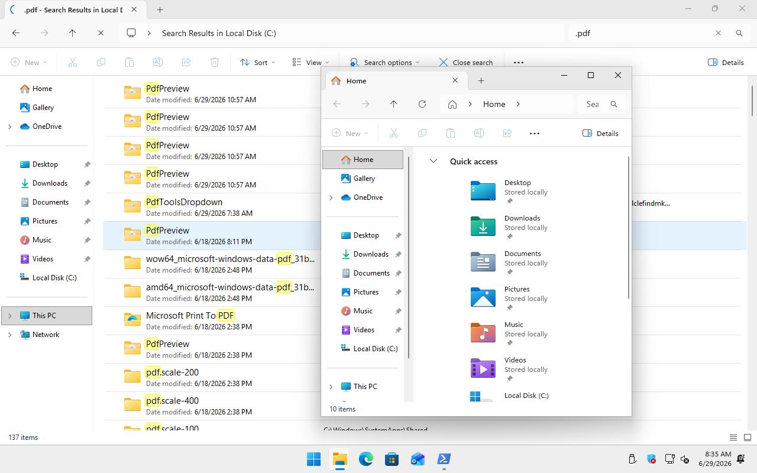Image resolution: width=757 pixels, height=473 pixels.
Task: Click the Paste icon in the Home window toolbar
Action: tap(451, 133)
